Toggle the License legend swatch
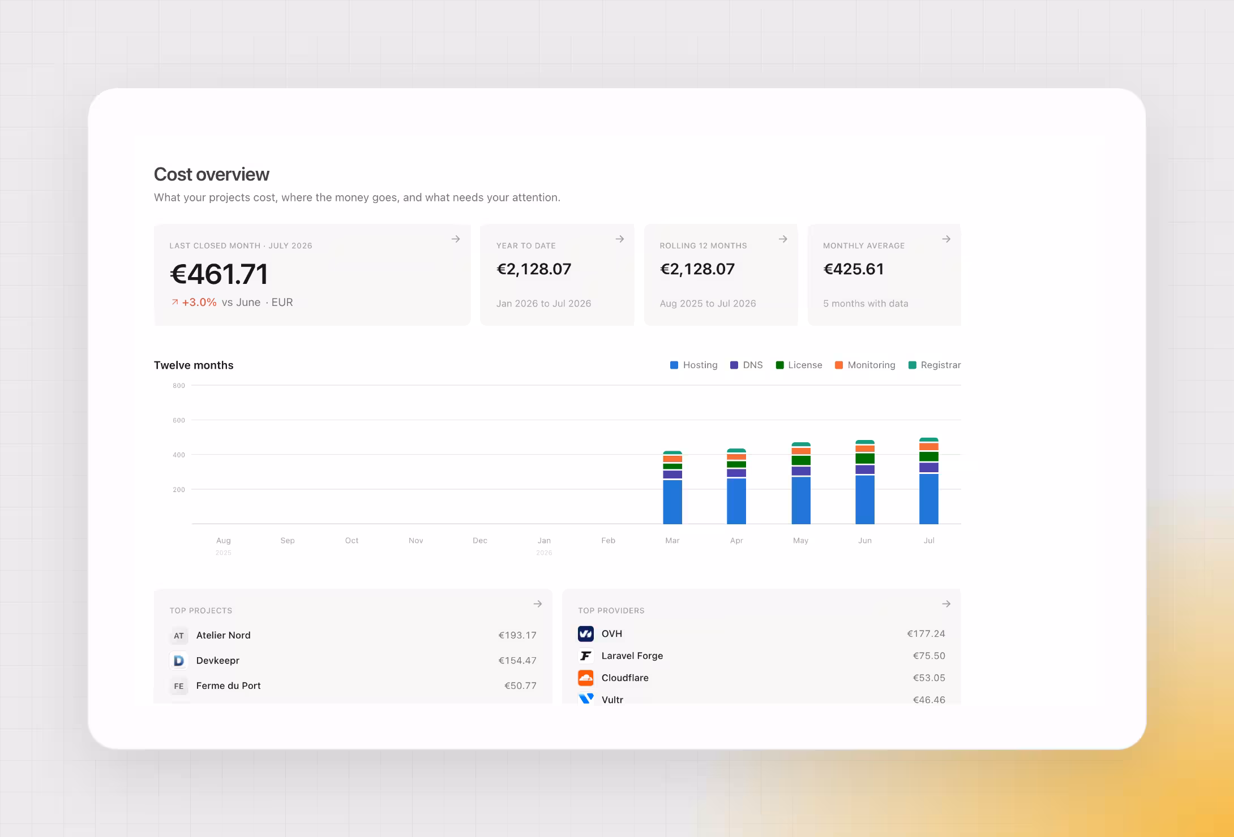 click(779, 365)
